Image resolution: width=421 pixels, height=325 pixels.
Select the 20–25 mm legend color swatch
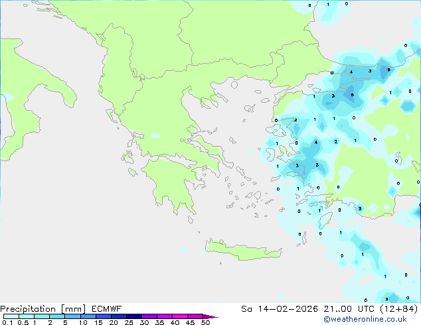[x=118, y=316]
